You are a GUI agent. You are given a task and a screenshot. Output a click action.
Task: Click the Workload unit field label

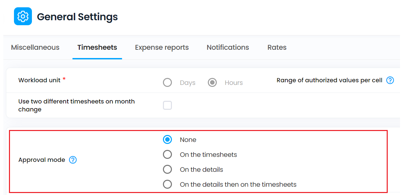click(40, 80)
